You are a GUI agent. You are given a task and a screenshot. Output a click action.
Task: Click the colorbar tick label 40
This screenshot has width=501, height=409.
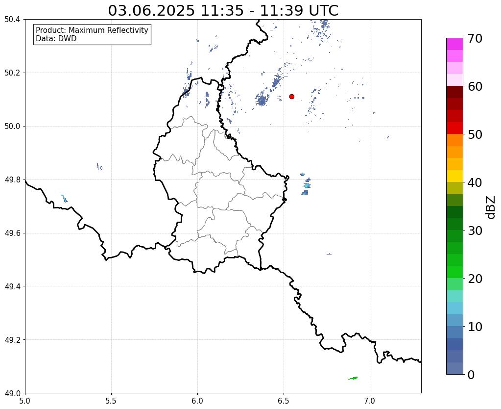(x=475, y=182)
